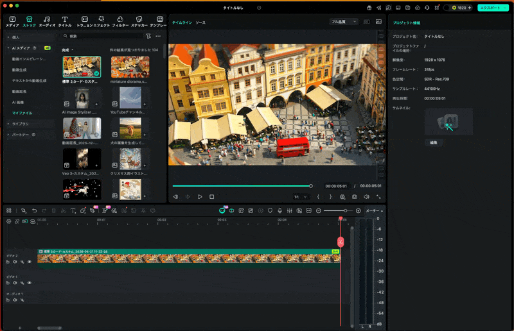Open the ステッカー (Stickers) tab
514x331 pixels.
pos(139,22)
